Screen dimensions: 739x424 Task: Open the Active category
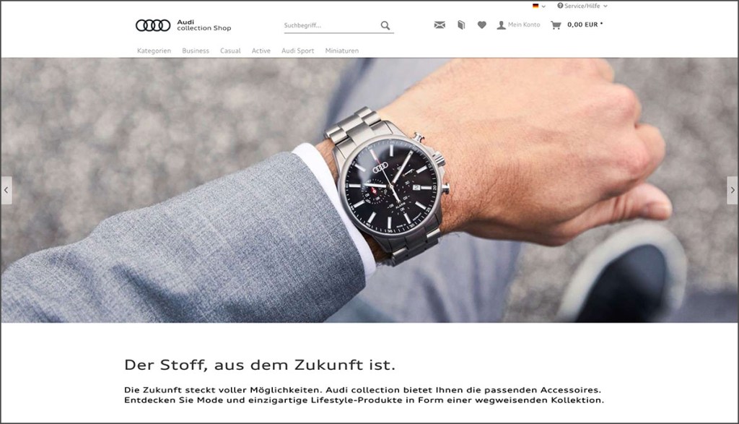261,51
